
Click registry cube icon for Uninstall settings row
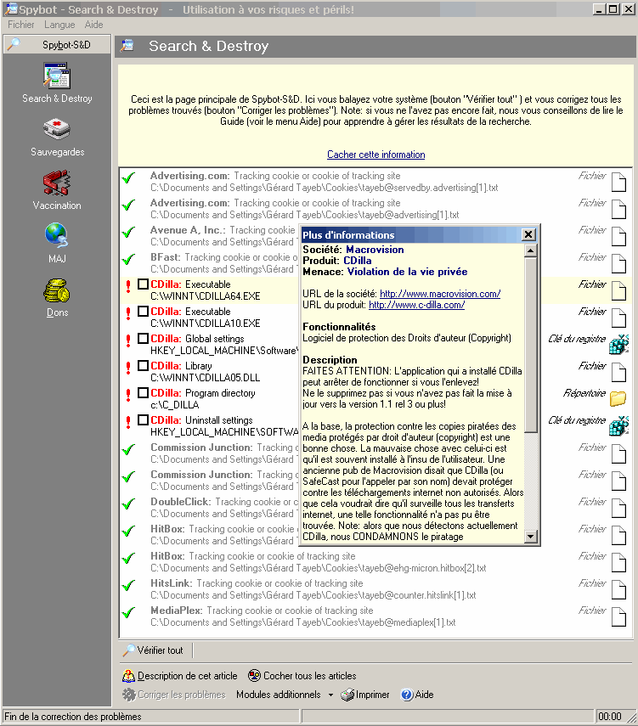tap(618, 426)
